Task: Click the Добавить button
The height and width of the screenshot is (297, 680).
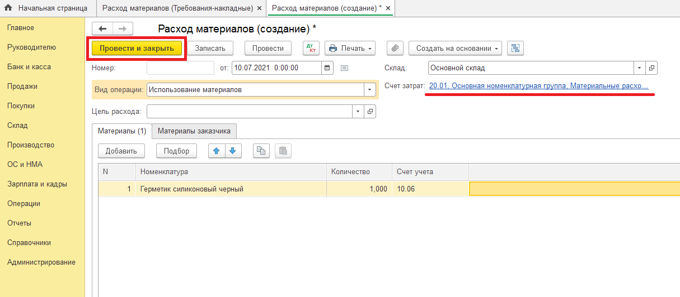Action: pyautogui.click(x=121, y=151)
